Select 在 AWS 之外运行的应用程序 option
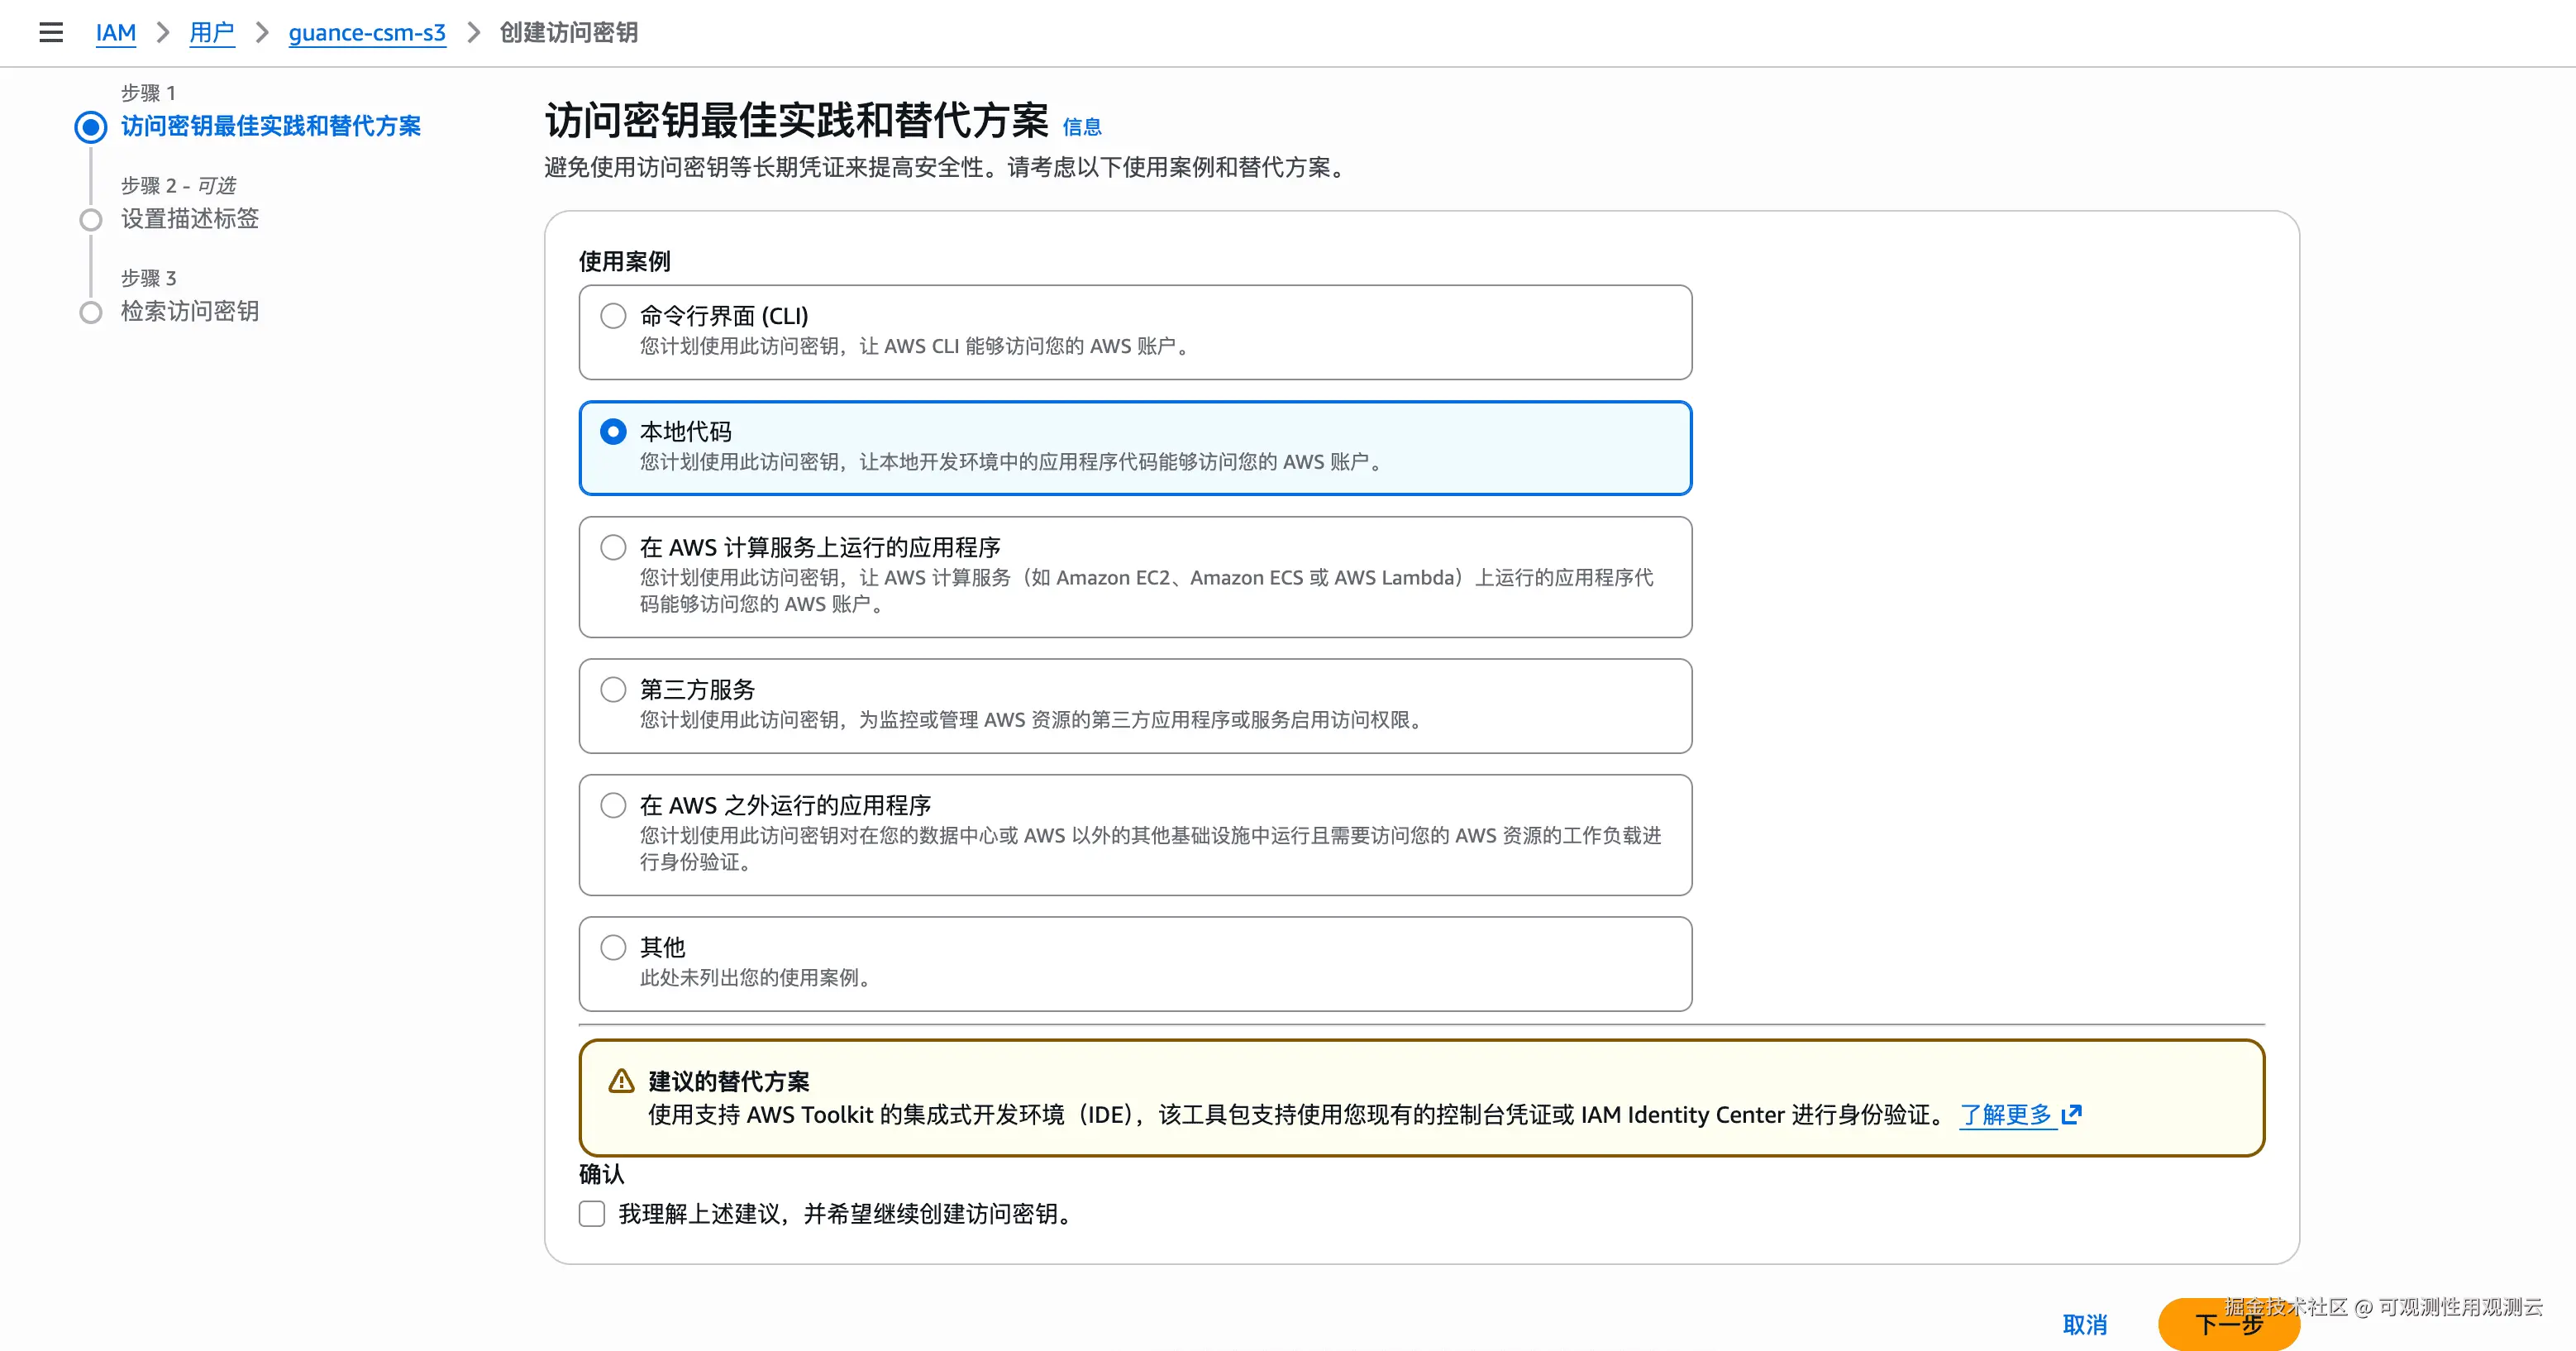Image resolution: width=2576 pixels, height=1351 pixels. pyautogui.click(x=613, y=805)
